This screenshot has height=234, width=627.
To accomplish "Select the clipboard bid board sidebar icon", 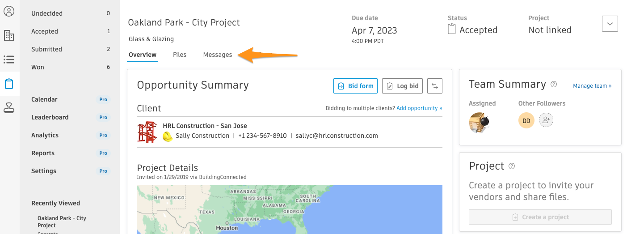I will (9, 84).
